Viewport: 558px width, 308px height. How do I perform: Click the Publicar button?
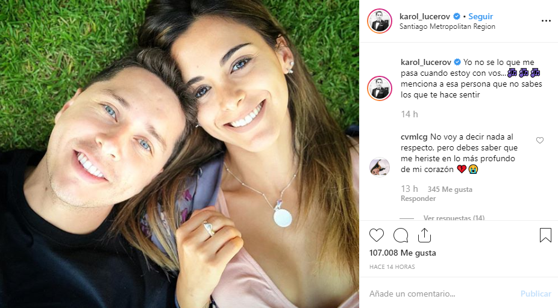pyautogui.click(x=536, y=294)
